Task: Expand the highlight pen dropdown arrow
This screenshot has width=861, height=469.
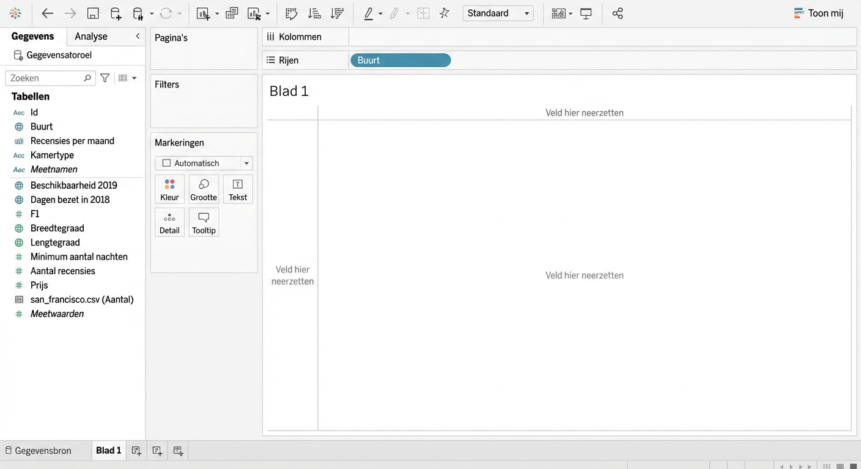Action: pyautogui.click(x=380, y=13)
